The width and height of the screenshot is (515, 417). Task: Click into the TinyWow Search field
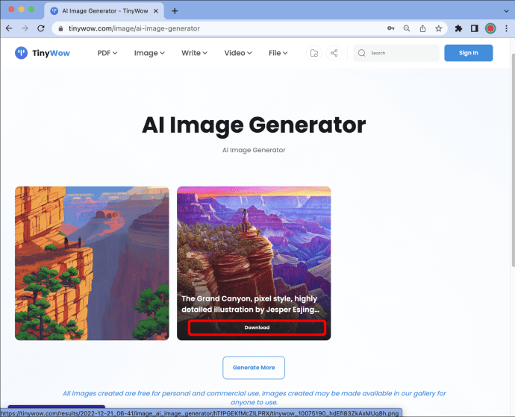pos(396,53)
